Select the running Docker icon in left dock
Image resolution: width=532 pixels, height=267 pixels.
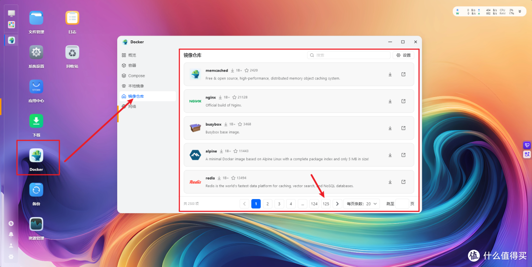[11, 40]
